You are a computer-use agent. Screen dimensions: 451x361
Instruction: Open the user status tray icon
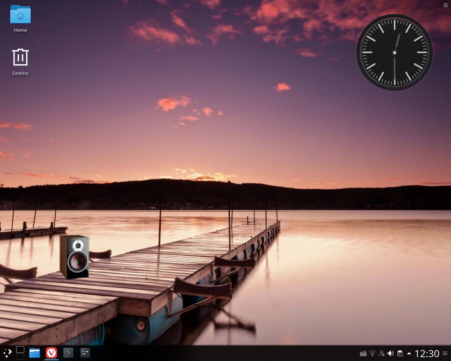[x=382, y=353]
